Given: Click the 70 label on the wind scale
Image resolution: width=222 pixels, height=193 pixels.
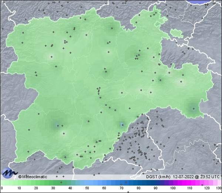Looking at the screenshot, I should tap(121, 188).
